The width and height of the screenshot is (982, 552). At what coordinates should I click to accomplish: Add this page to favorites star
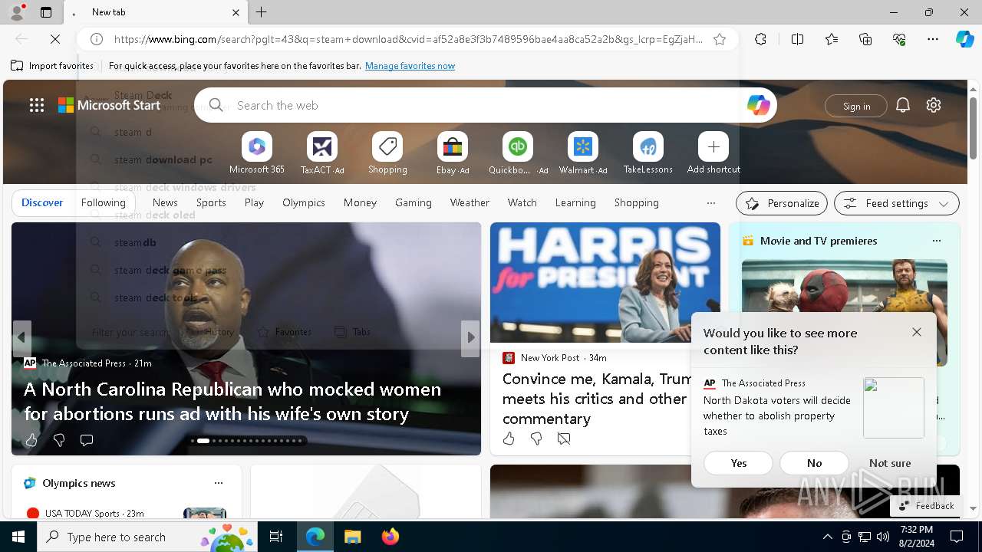pyautogui.click(x=720, y=39)
